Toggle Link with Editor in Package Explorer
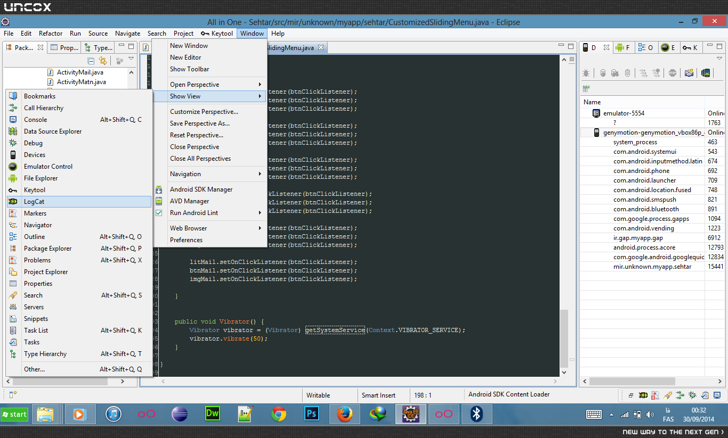The width and height of the screenshot is (728, 438). (x=103, y=61)
